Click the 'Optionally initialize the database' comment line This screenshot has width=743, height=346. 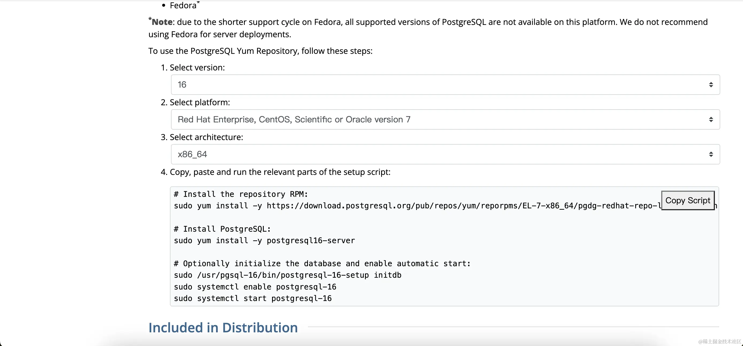click(x=322, y=264)
